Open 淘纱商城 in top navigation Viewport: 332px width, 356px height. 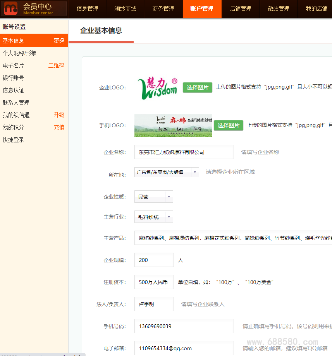[125, 9]
